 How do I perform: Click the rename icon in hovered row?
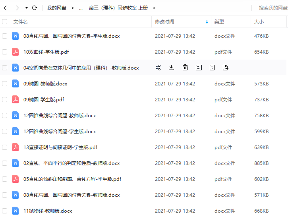coord(199,68)
